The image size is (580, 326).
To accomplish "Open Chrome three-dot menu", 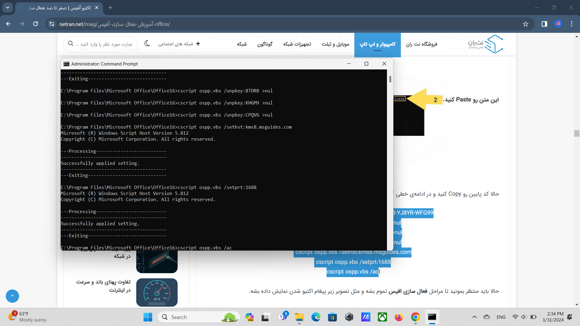I will coord(572,24).
